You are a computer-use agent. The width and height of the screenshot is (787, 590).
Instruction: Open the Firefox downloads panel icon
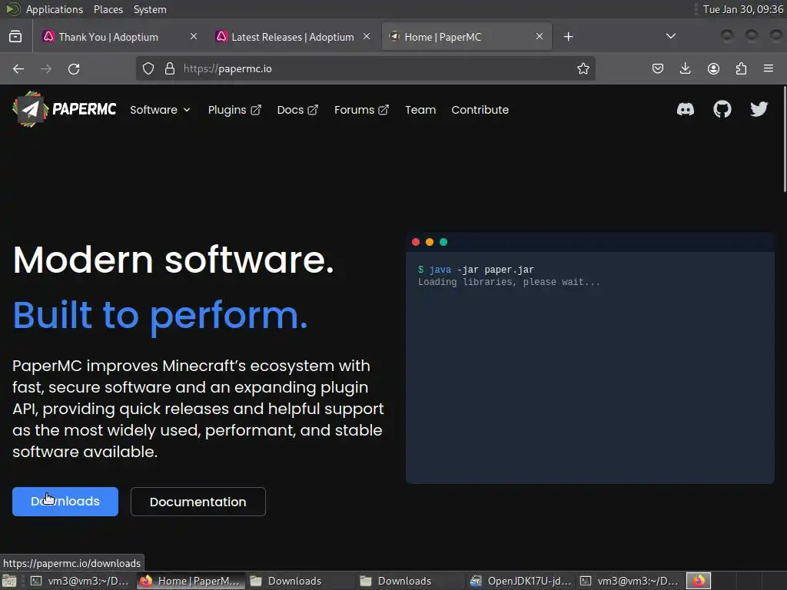point(685,68)
